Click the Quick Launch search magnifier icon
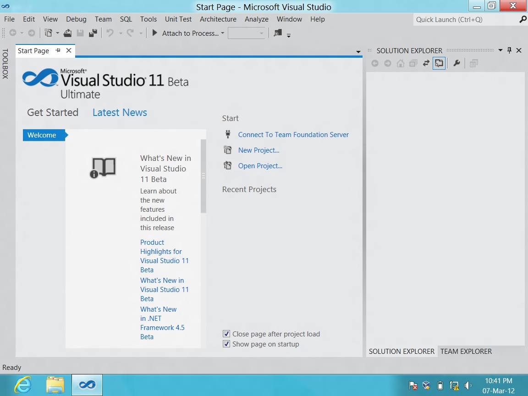 click(x=522, y=20)
